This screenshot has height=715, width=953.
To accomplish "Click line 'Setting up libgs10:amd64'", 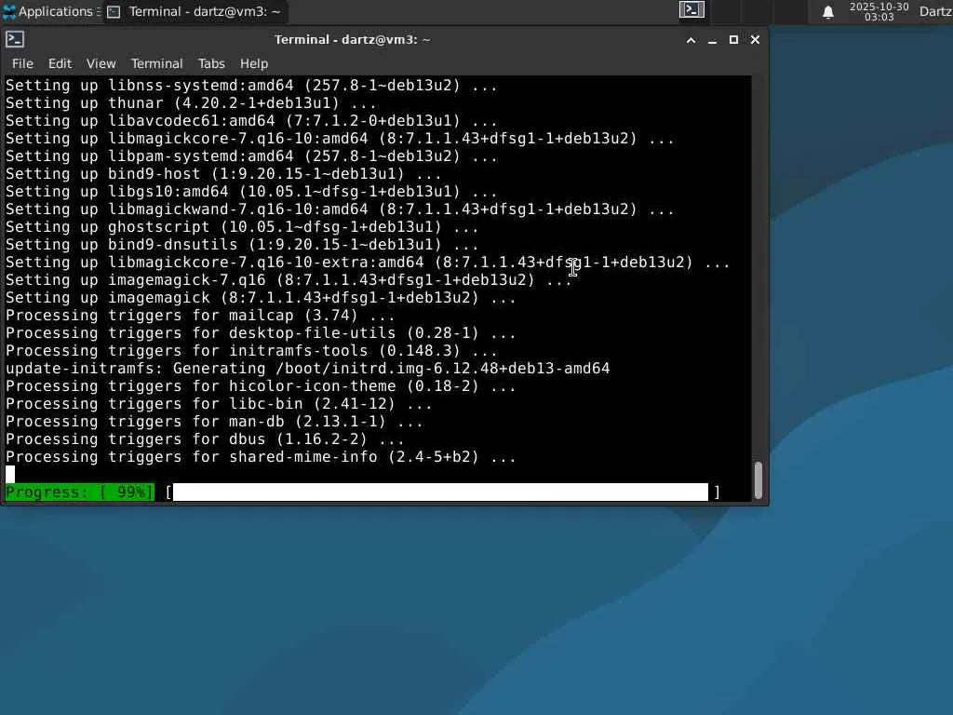I will (x=251, y=192).
